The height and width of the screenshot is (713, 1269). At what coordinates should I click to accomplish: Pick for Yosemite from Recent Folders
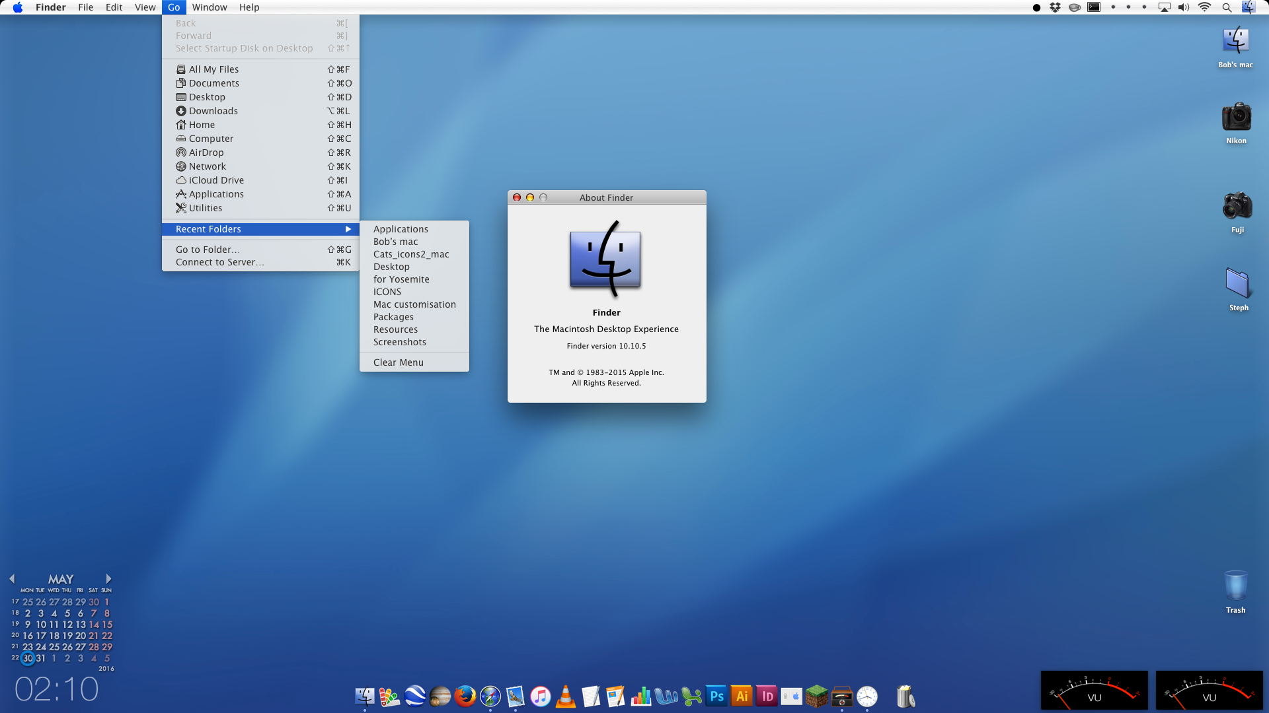pos(414,279)
